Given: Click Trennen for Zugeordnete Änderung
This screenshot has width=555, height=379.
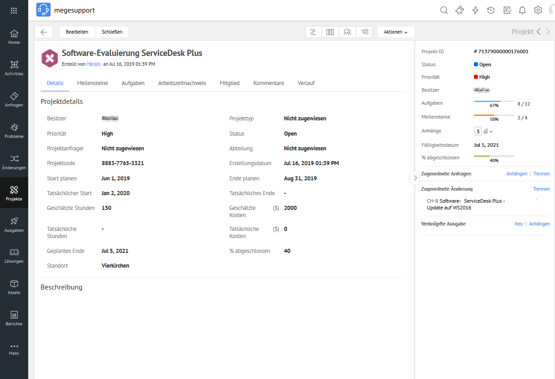Looking at the screenshot, I should (542, 189).
